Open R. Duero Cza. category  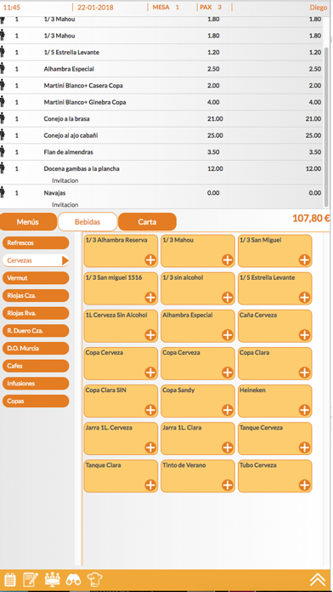click(36, 331)
